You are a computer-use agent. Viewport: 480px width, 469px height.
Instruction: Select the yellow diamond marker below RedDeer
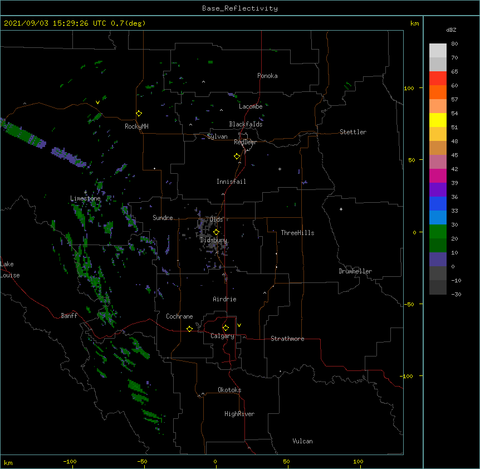pos(237,157)
